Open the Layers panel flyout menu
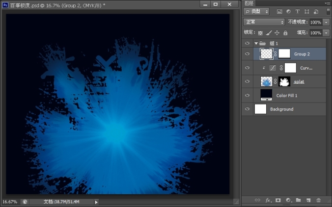Viewport: 332px width, 207px height. click(x=328, y=3)
